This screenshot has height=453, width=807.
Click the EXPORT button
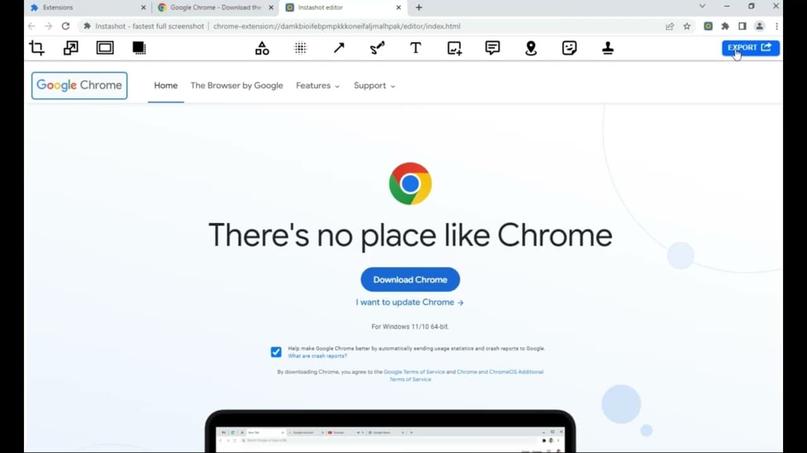pyautogui.click(x=750, y=48)
